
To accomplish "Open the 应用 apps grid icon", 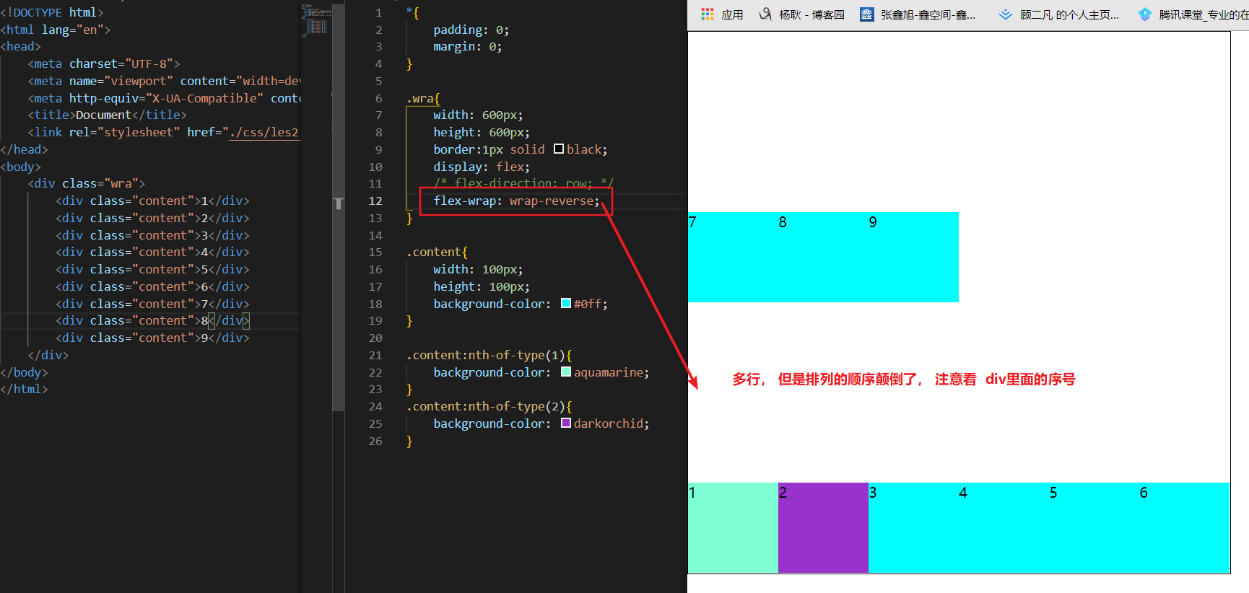I will pyautogui.click(x=707, y=14).
